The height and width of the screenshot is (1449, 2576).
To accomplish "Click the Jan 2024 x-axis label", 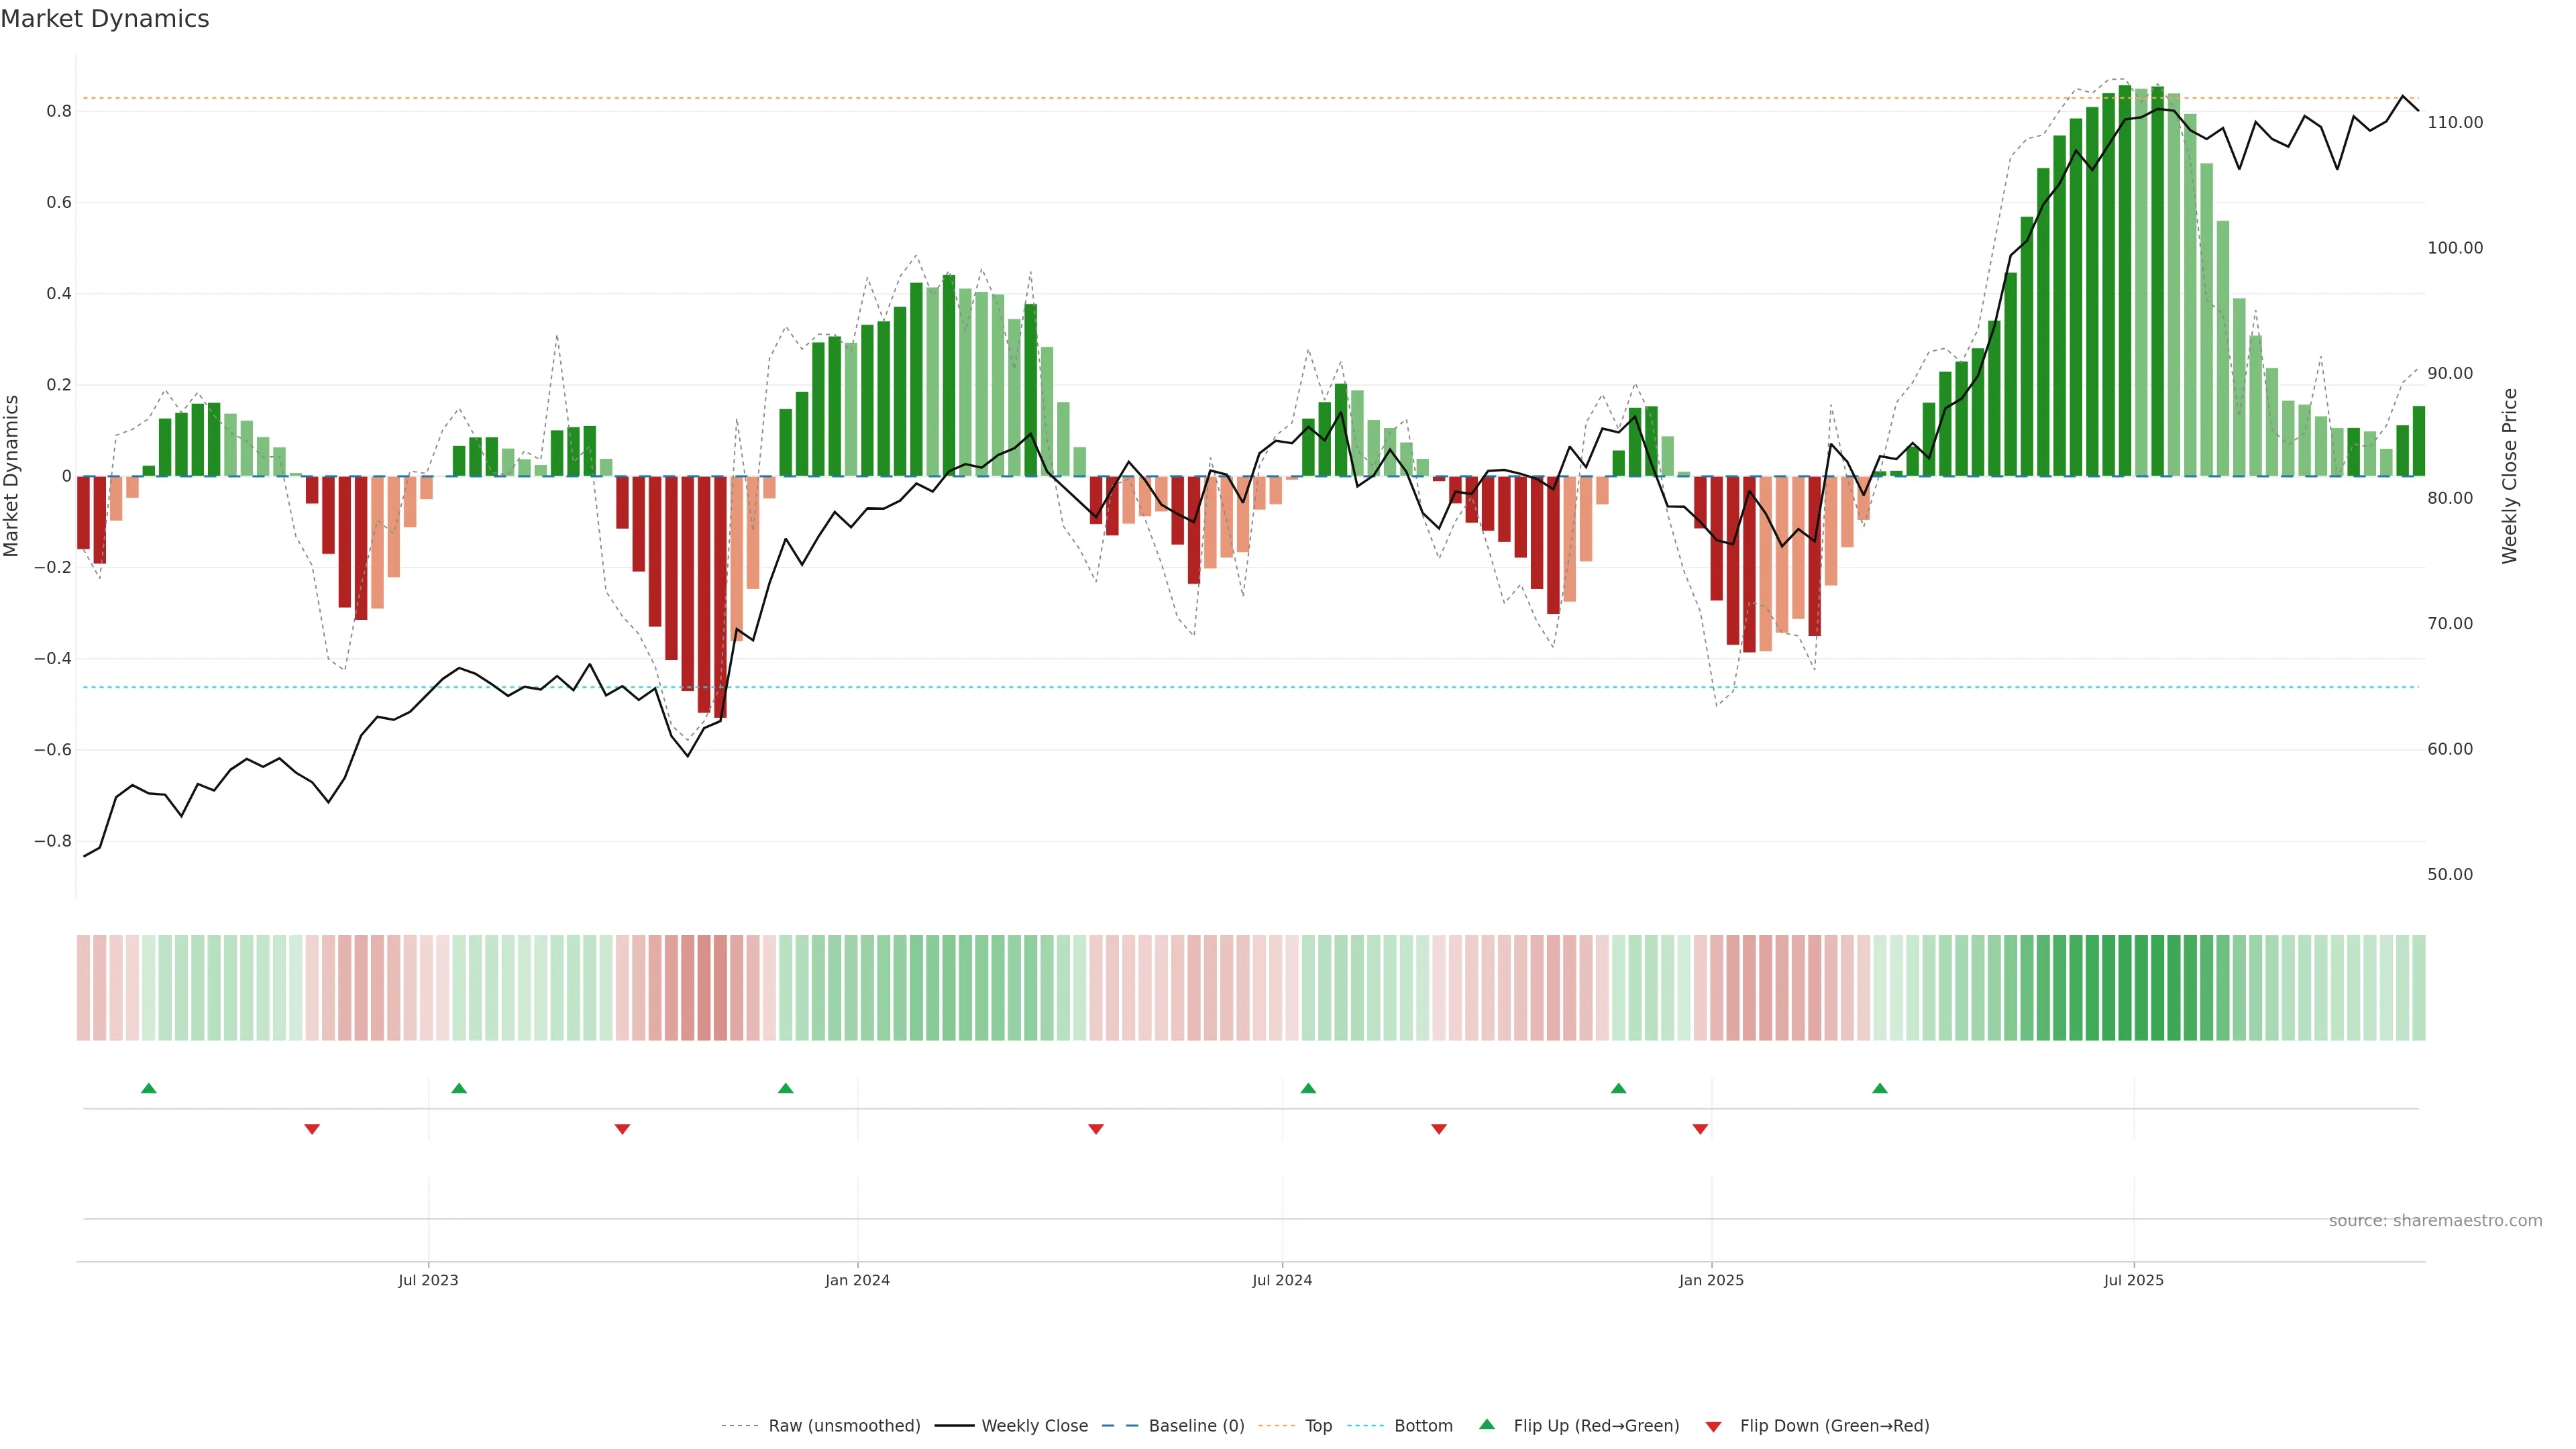I will tap(857, 1280).
